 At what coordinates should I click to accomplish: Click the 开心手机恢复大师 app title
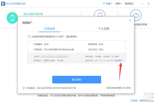point(15,4)
